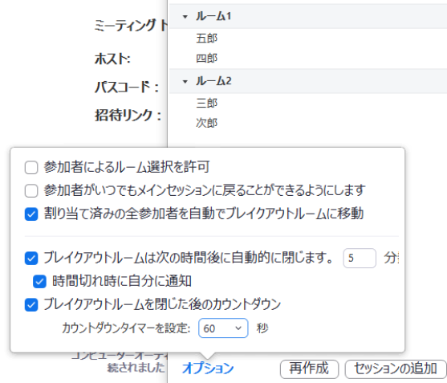Toggle ブレイクアウトルームは次の時間後に自動的に閉じます checkbox

(x=31, y=259)
